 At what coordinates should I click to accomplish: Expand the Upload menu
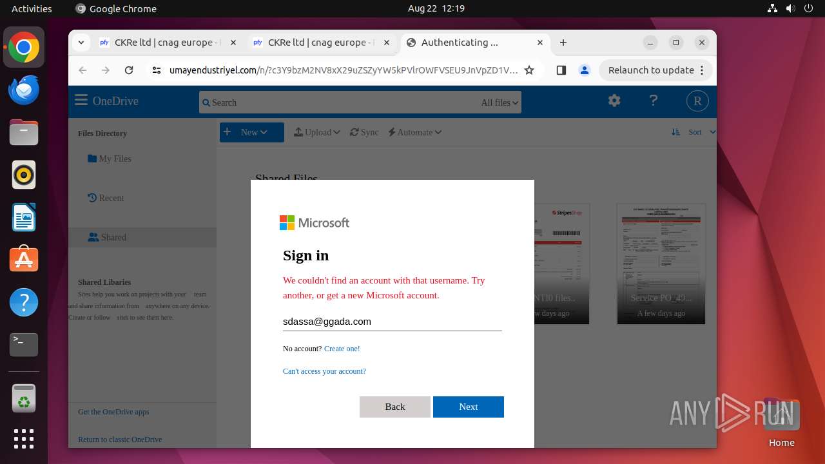(317, 132)
